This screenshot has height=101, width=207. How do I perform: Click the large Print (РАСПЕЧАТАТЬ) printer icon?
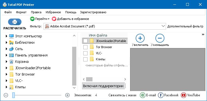pyautogui.click(x=15, y=22)
